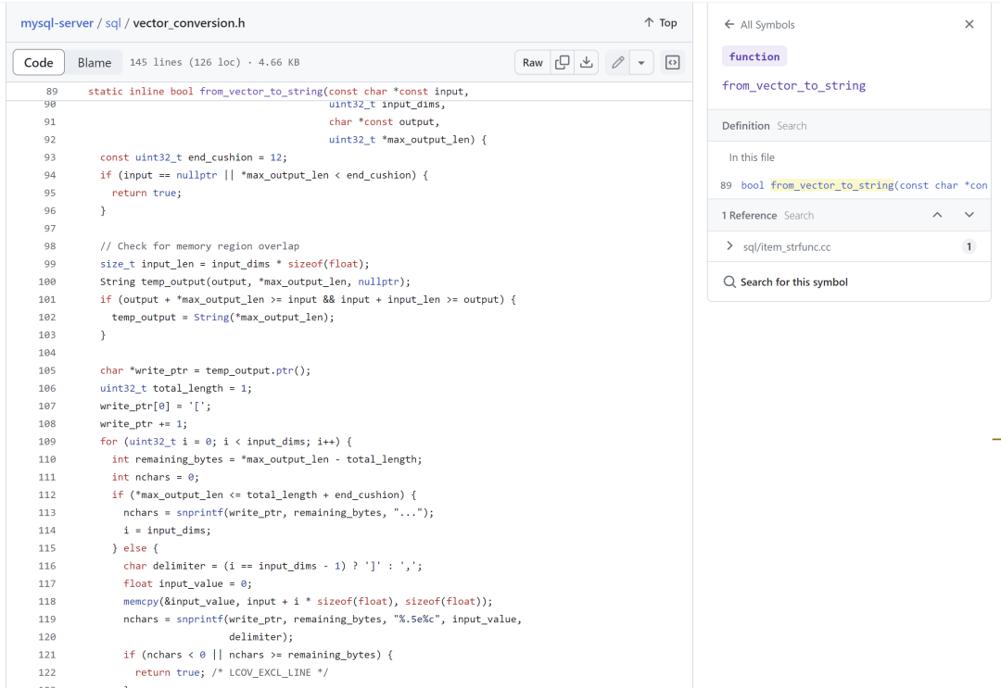Search for references link
Image resolution: width=1001 pixels, height=688 pixels.
799,216
